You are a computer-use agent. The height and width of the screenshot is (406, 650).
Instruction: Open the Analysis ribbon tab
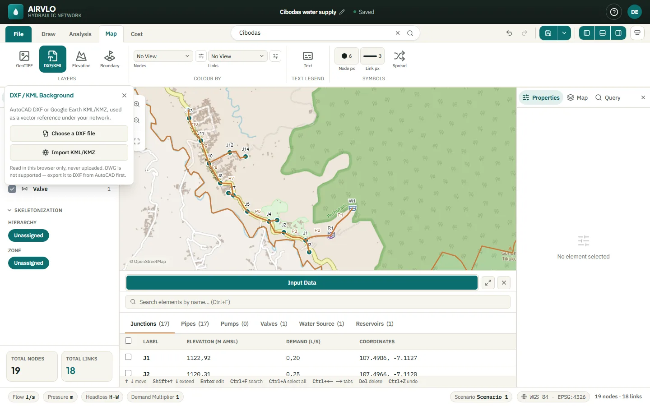[x=80, y=34]
